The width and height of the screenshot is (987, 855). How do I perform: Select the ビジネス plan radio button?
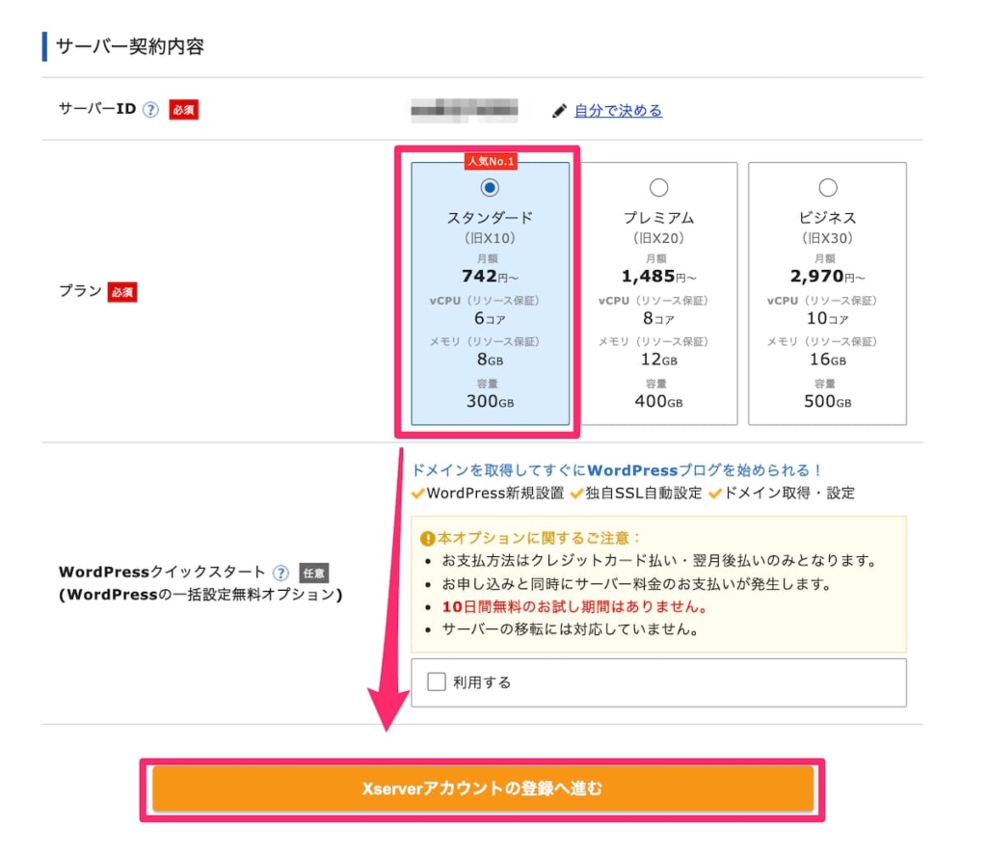828,188
